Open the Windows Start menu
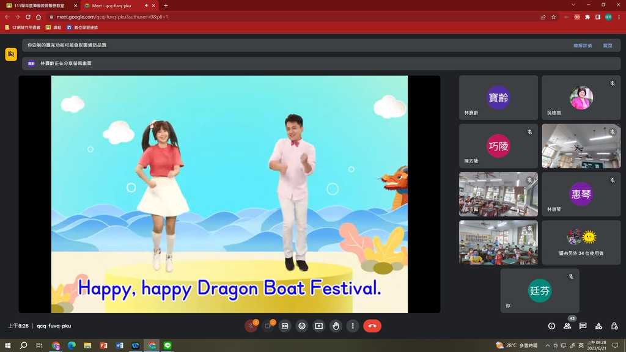The width and height of the screenshot is (626, 352). 7,345
